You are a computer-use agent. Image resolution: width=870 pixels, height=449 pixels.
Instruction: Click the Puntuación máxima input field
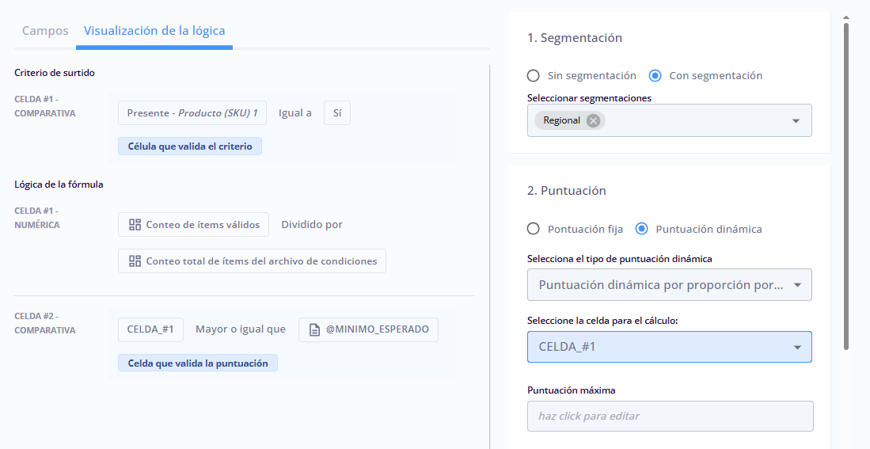671,417
